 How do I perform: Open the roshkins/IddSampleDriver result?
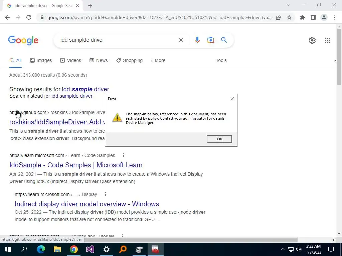[57, 122]
